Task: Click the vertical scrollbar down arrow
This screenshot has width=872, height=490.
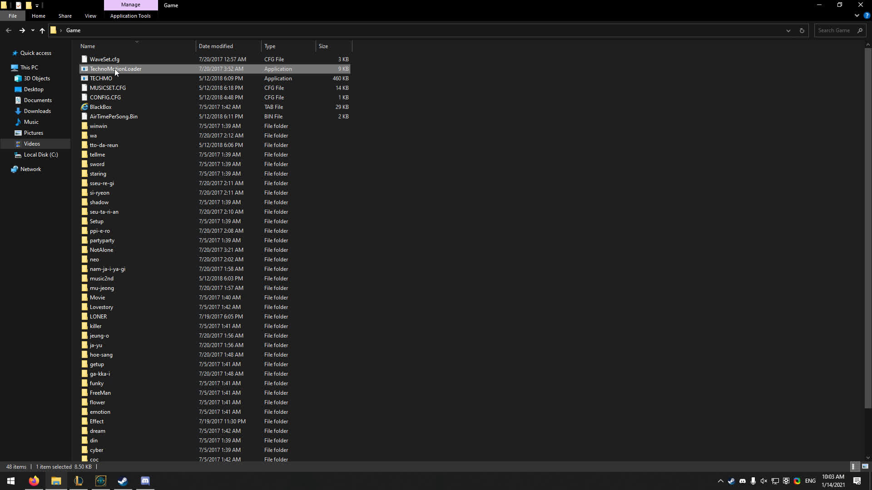Action: 868,457
